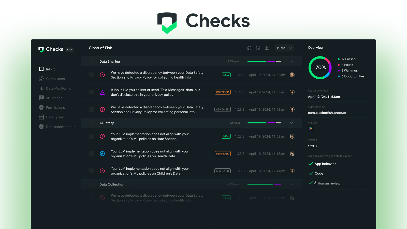407x229 pixels.
Task: Click the sync/refresh icon in header
Action: [x=249, y=48]
